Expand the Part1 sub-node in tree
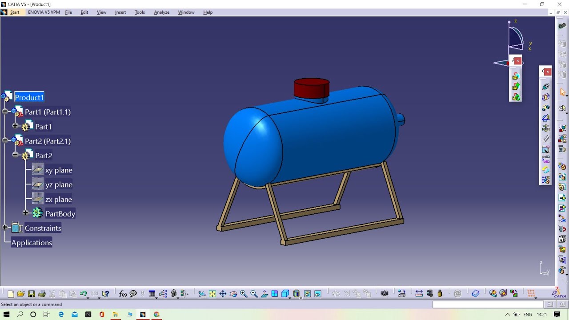 tap(15, 126)
